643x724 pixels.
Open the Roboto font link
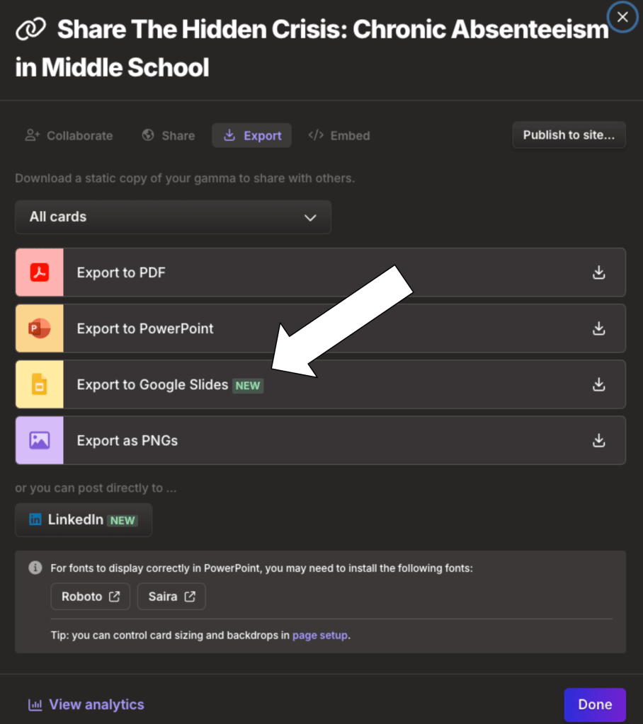pyautogui.click(x=90, y=597)
